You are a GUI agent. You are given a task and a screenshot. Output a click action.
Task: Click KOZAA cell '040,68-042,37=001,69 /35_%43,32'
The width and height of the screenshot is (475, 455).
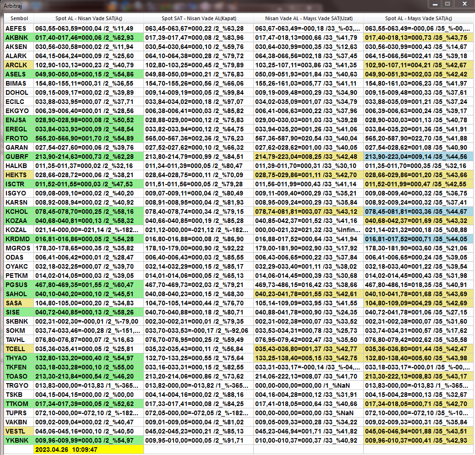point(418,221)
